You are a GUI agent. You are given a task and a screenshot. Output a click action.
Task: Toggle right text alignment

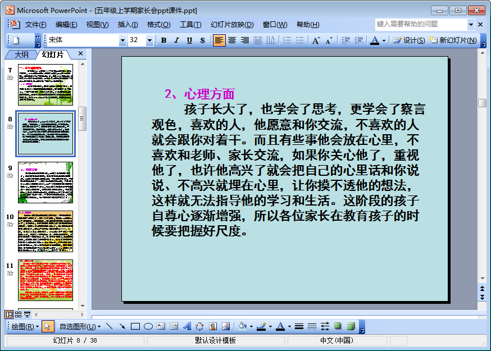click(245, 40)
